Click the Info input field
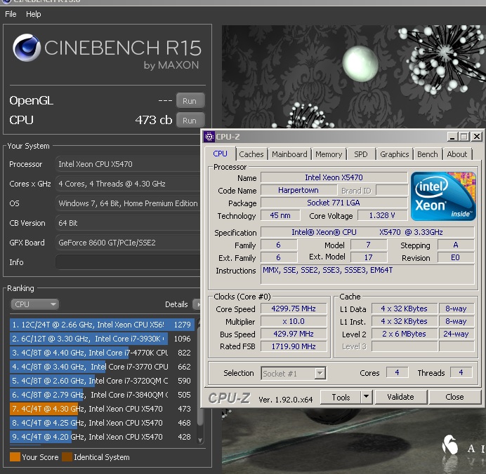This screenshot has height=474, width=486. pyautogui.click(x=128, y=262)
